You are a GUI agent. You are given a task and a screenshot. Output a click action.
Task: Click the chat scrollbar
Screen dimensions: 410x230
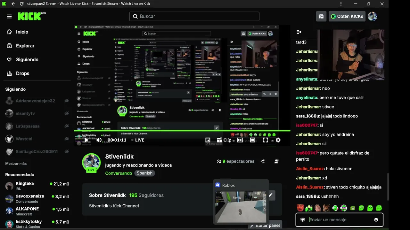point(388,187)
